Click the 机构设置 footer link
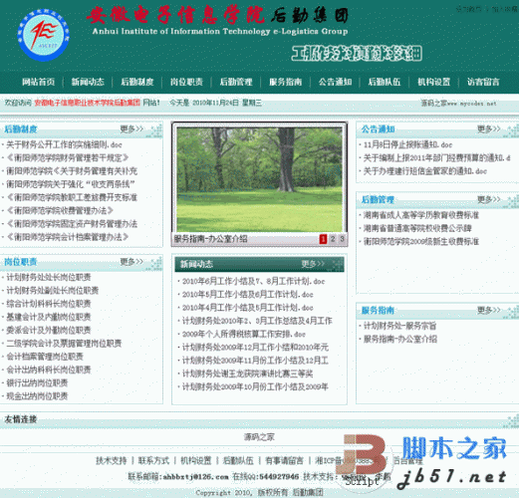 point(196,460)
